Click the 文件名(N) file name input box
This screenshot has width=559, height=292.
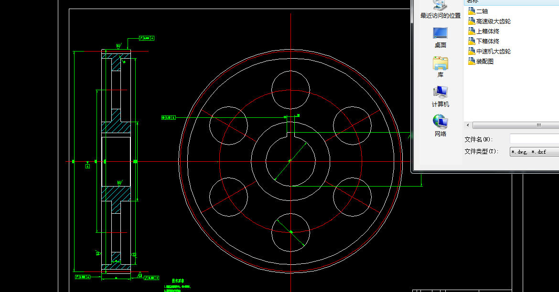[534, 139]
